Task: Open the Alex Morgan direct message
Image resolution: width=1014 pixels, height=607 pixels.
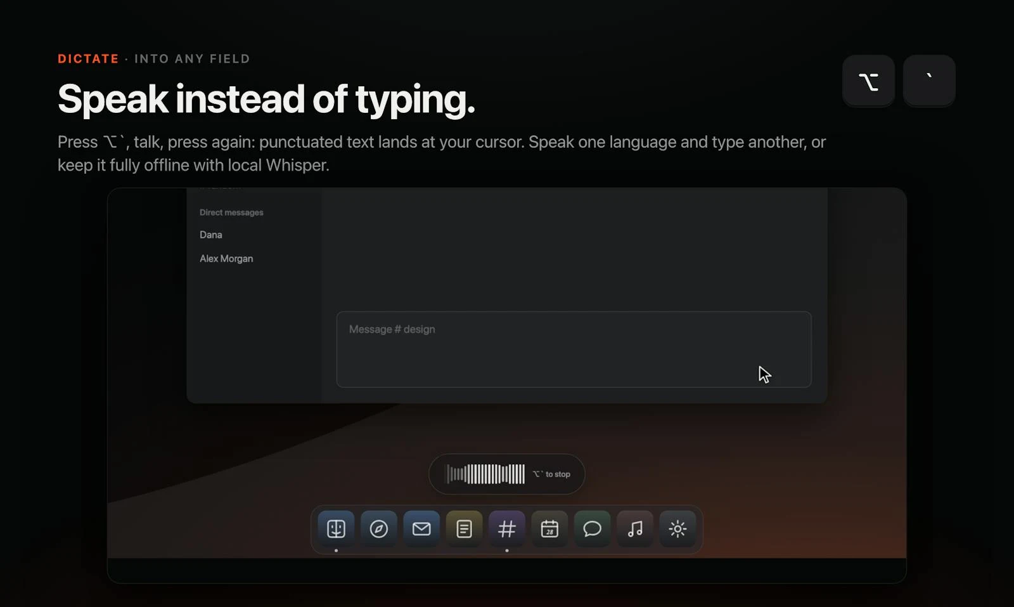Action: (226, 259)
